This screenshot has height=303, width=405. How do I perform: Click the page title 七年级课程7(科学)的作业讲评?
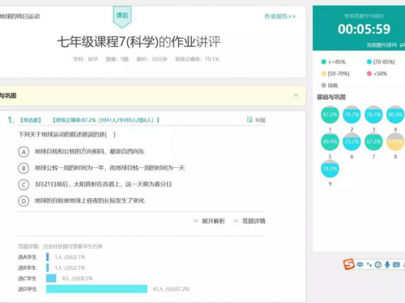tap(139, 42)
